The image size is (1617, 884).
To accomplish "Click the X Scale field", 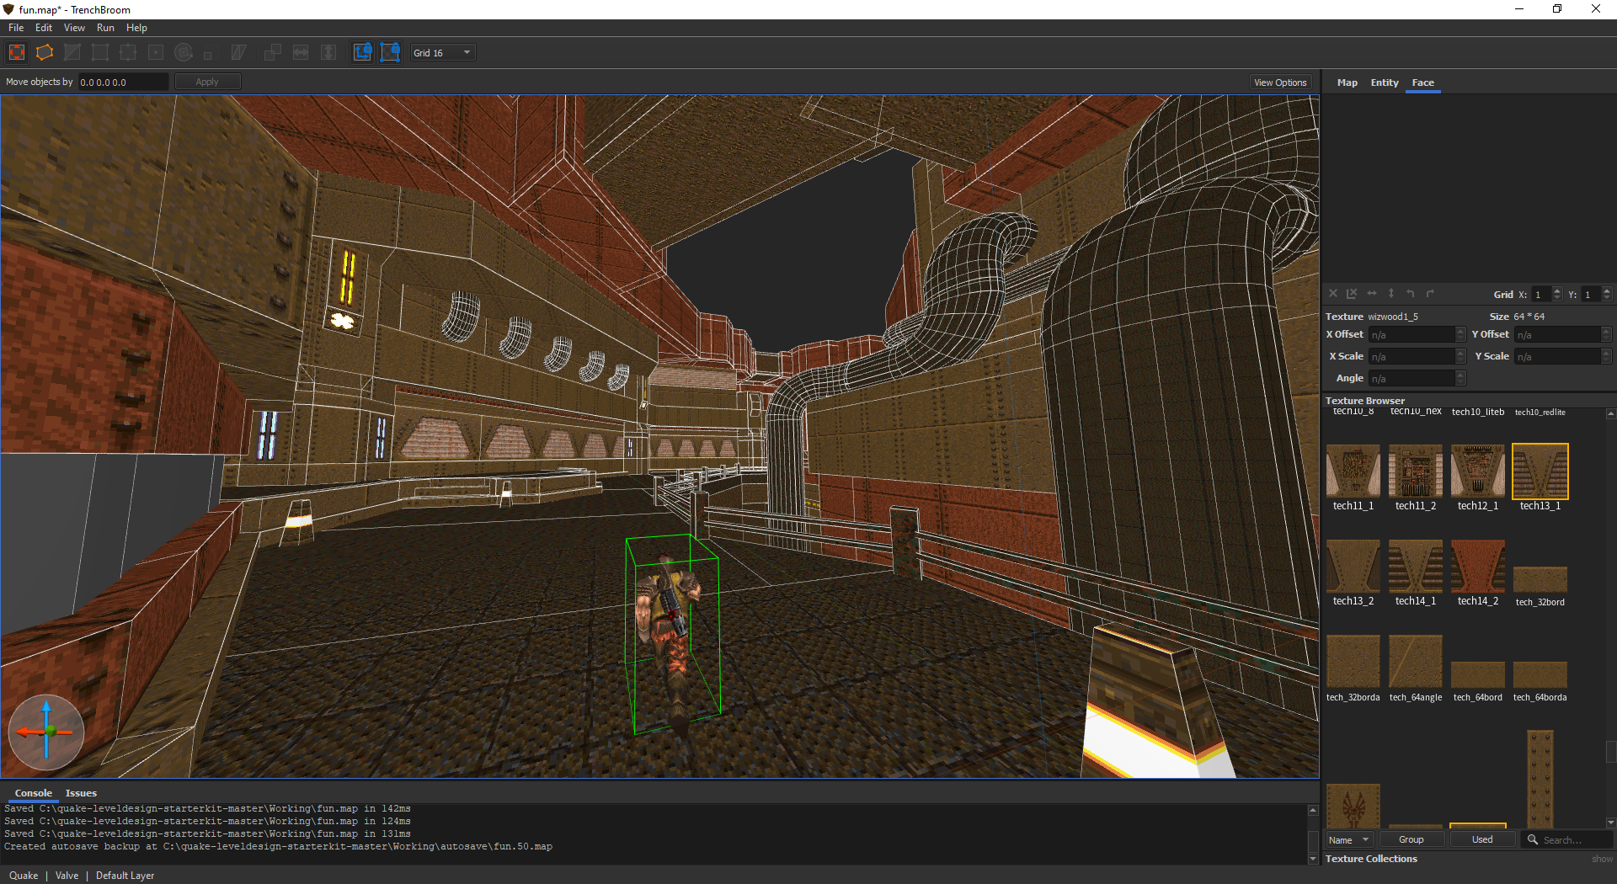I will point(1417,357).
